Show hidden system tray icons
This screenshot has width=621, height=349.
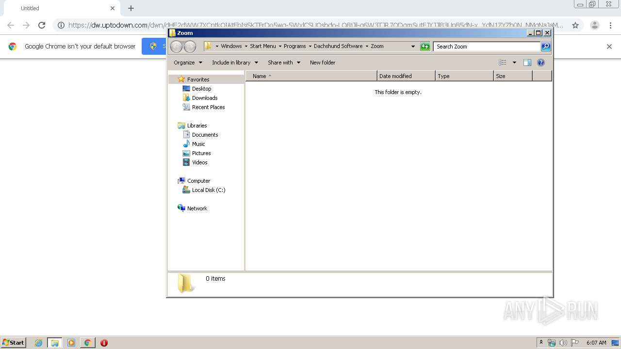tap(541, 343)
